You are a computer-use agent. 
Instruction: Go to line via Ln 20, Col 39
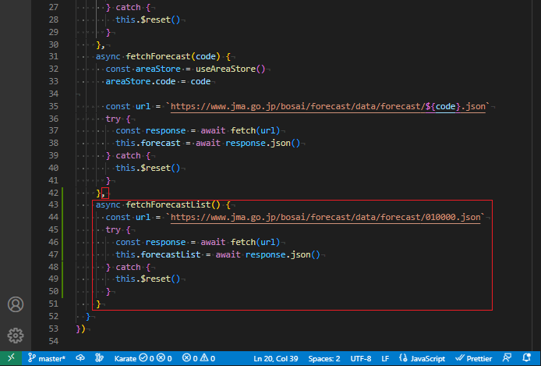coord(276,358)
